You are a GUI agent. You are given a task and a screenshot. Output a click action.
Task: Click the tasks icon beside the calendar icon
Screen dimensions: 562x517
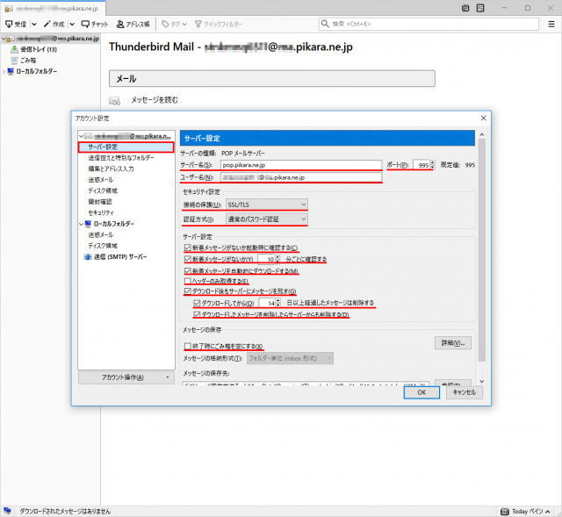coord(481,7)
